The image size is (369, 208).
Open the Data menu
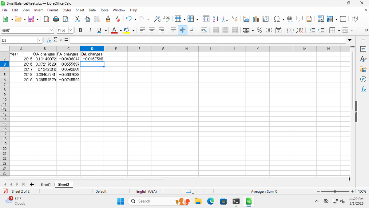(92, 10)
